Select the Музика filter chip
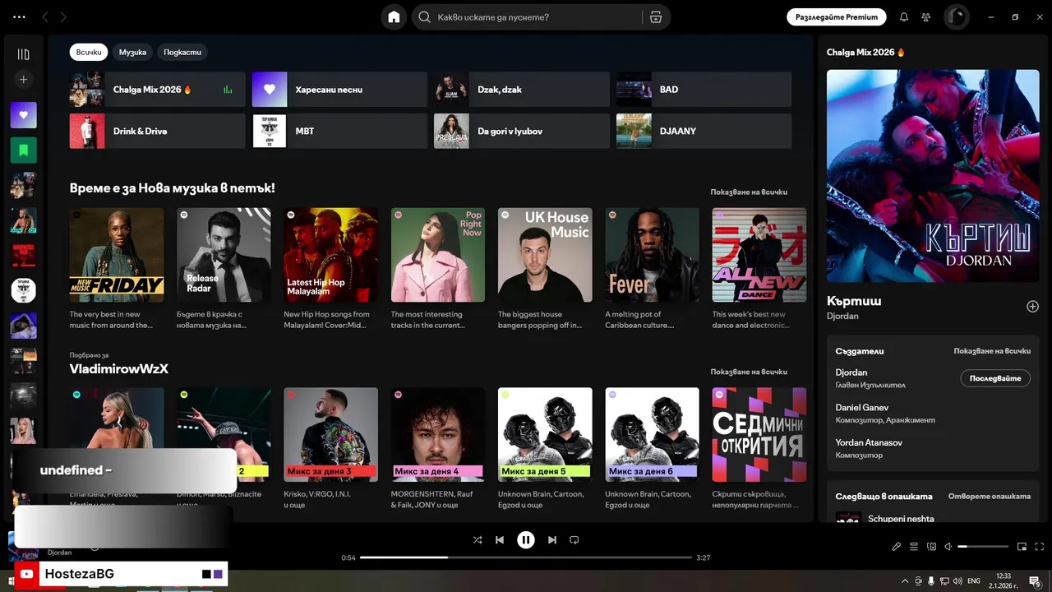Screen dimensions: 1052x592 coord(132,53)
